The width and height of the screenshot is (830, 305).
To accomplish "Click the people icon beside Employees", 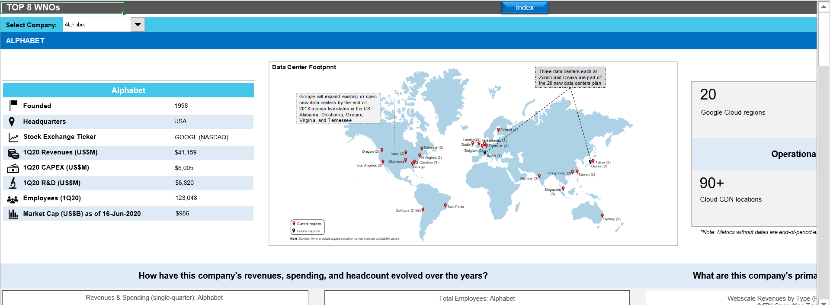I will pos(13,199).
